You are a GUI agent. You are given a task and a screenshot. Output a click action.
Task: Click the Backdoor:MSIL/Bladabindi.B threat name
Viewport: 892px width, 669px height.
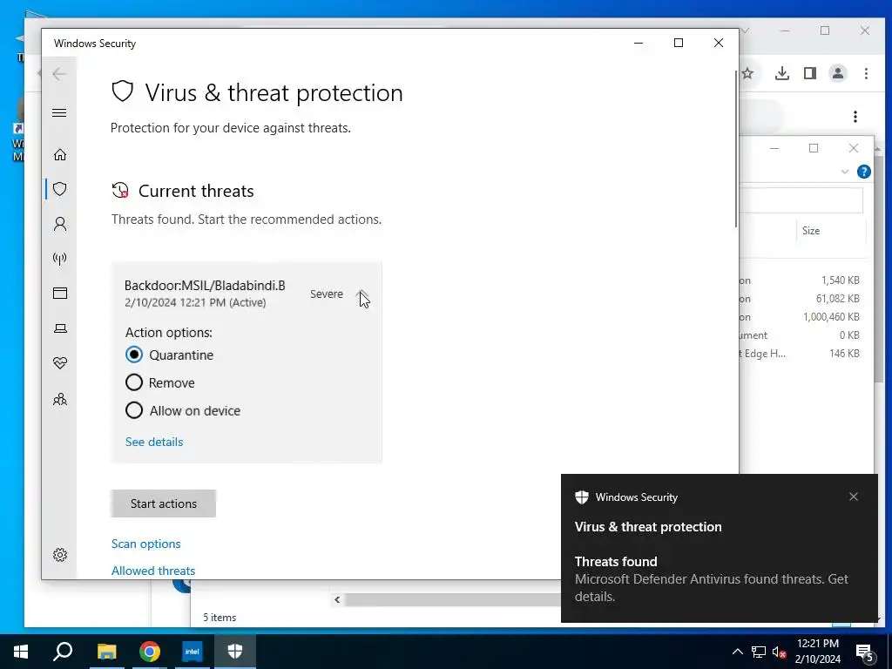pos(205,286)
